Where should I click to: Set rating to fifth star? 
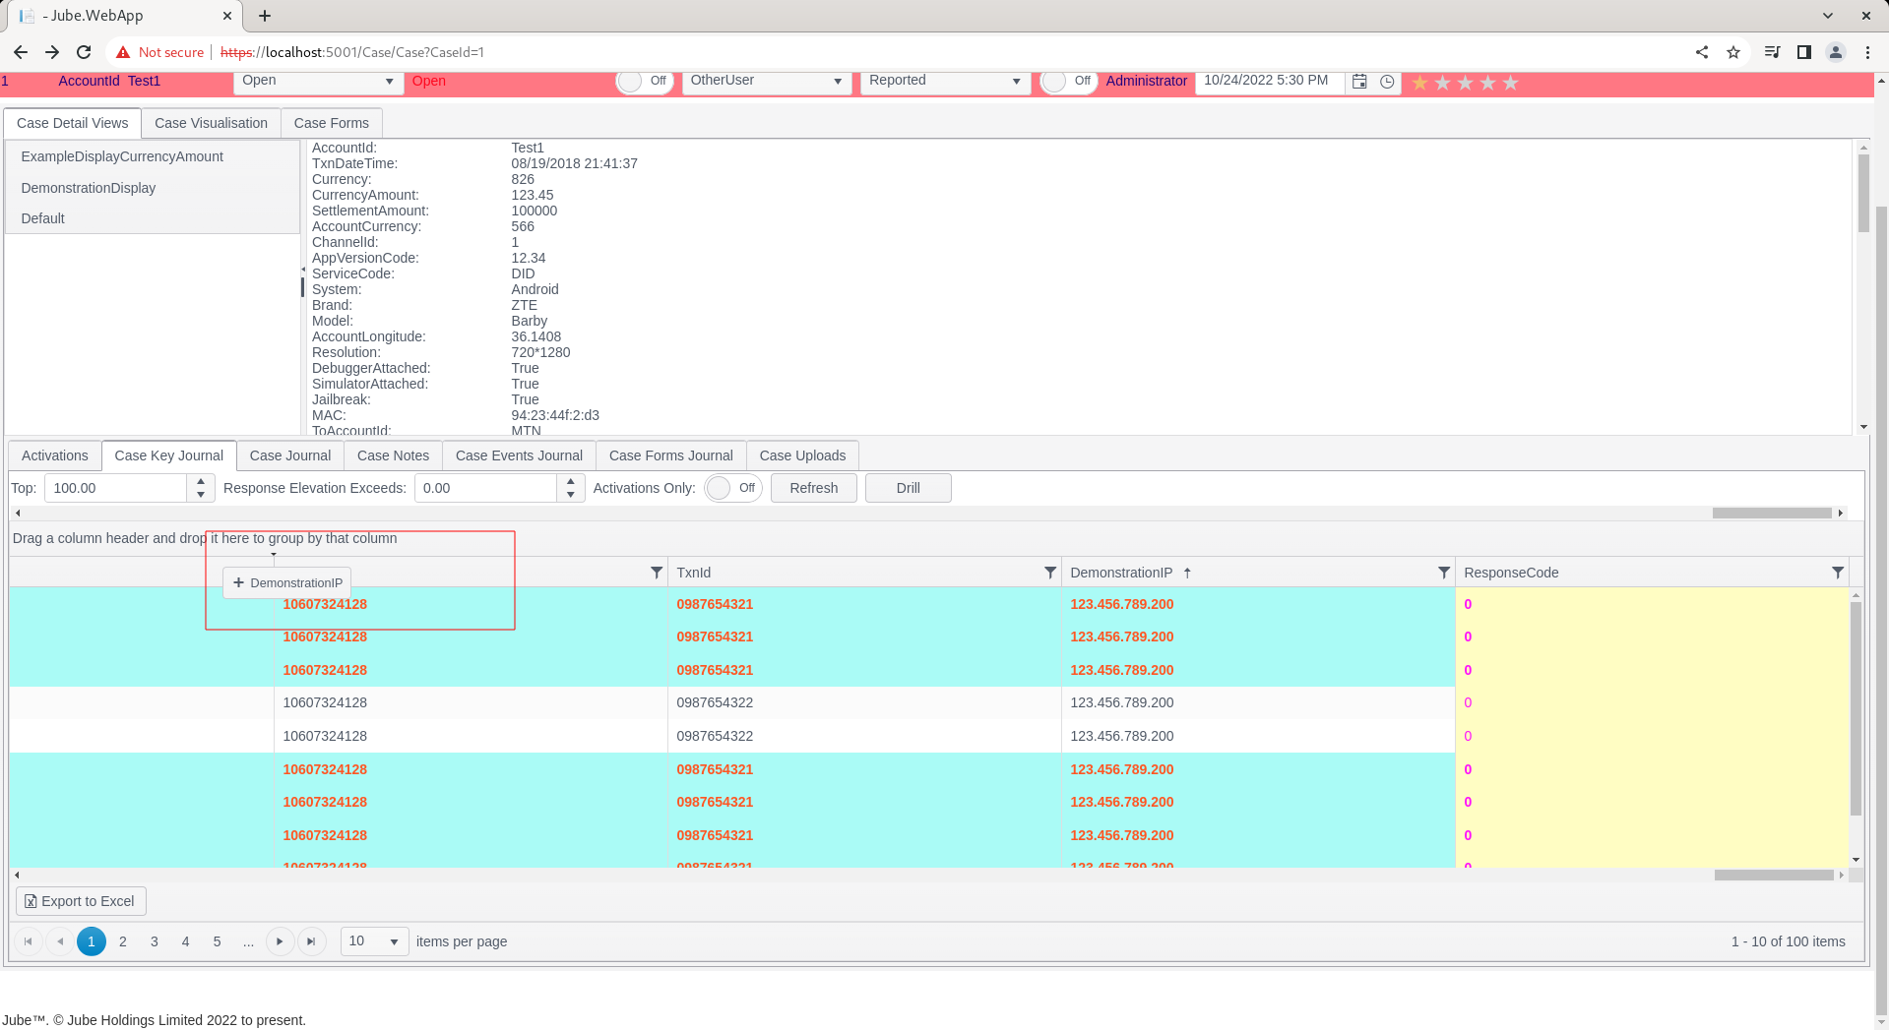(1510, 83)
